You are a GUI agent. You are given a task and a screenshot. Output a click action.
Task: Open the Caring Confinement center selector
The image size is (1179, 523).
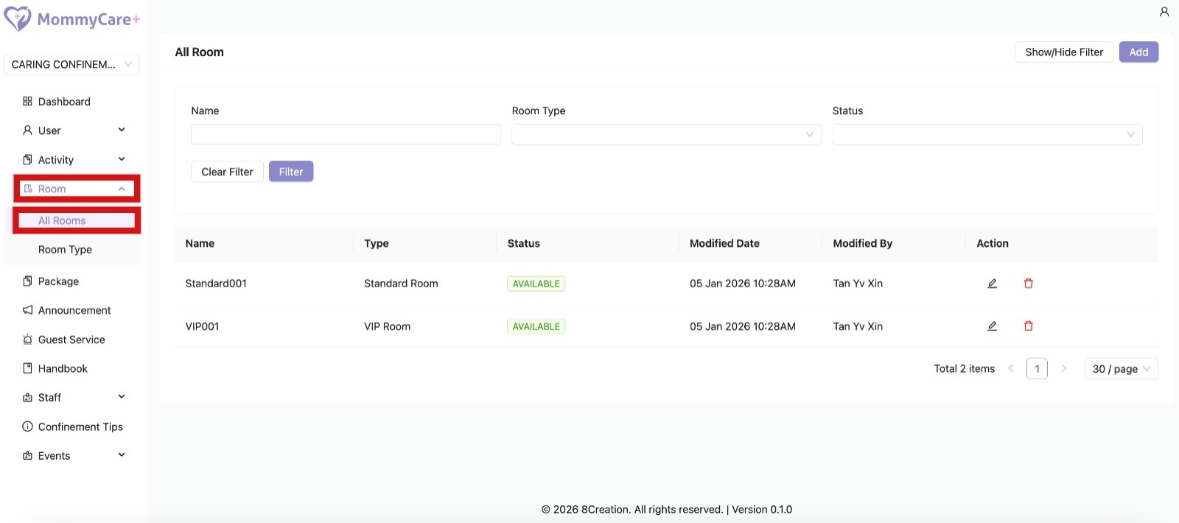pos(71,65)
